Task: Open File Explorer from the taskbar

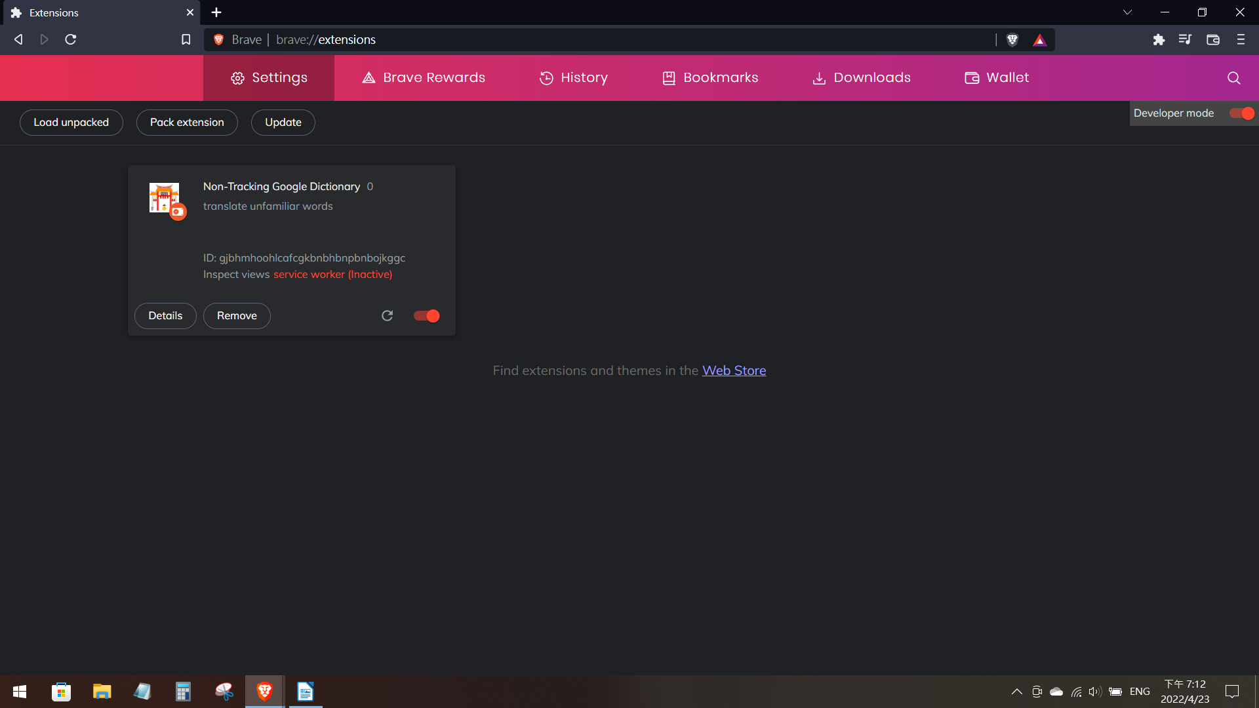Action: tap(102, 692)
